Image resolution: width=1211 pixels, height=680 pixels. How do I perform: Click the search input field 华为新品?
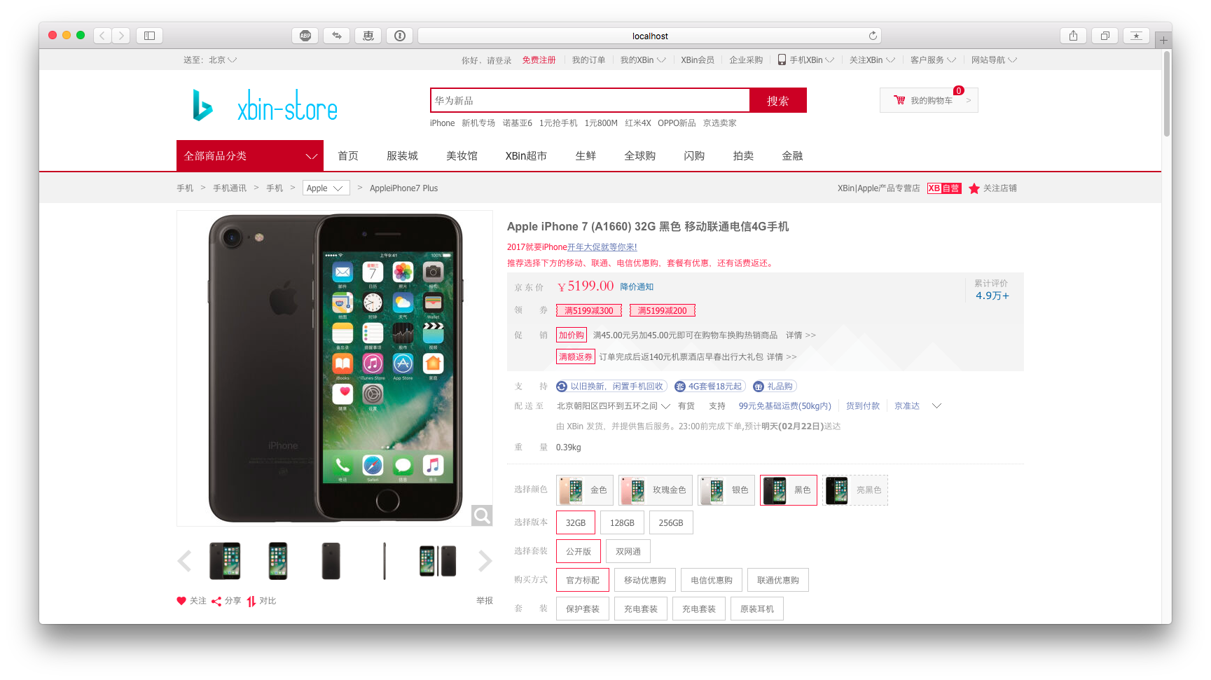[x=590, y=100]
